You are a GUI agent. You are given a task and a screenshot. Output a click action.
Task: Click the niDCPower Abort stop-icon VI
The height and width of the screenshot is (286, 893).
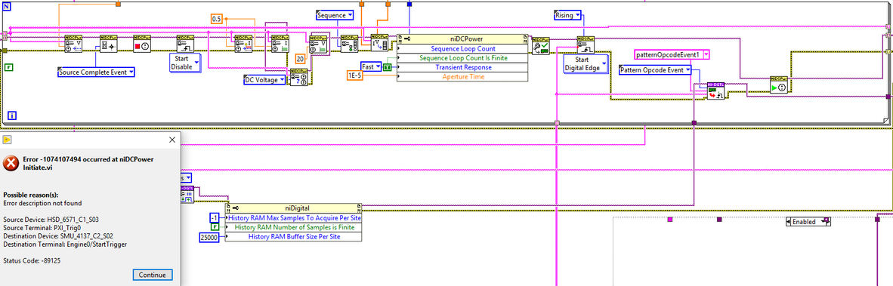pos(142,44)
